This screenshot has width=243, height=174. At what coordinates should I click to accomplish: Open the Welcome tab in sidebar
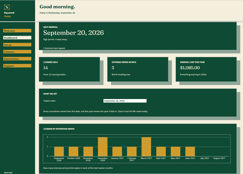pyautogui.click(x=17, y=31)
